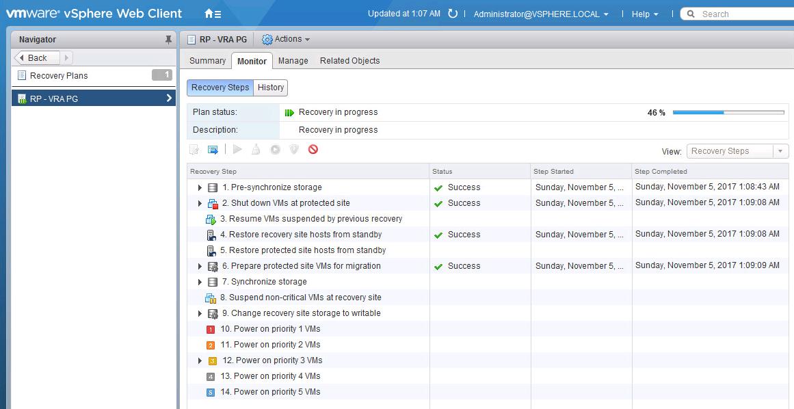Click the Prepare protected site VMs icon
This screenshot has width=794, height=409.
tap(213, 266)
